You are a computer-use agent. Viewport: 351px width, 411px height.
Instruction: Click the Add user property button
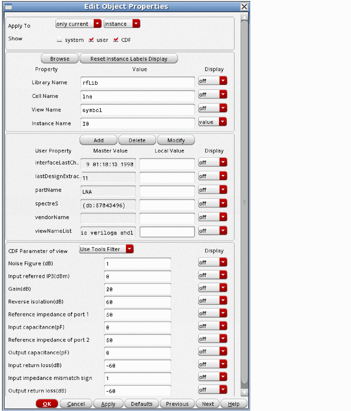[98, 140]
